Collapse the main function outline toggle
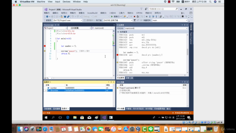 click(56, 38)
